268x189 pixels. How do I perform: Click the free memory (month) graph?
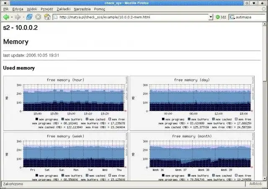point(192,156)
